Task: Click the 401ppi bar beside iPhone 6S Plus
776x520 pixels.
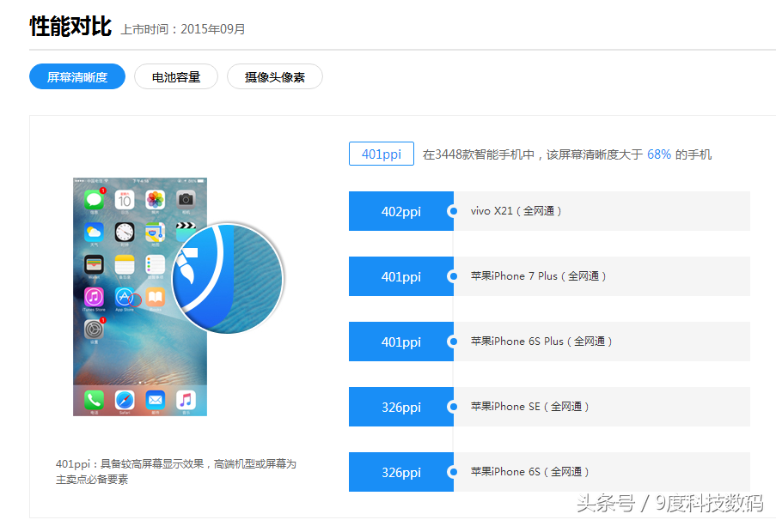Action: pos(400,342)
